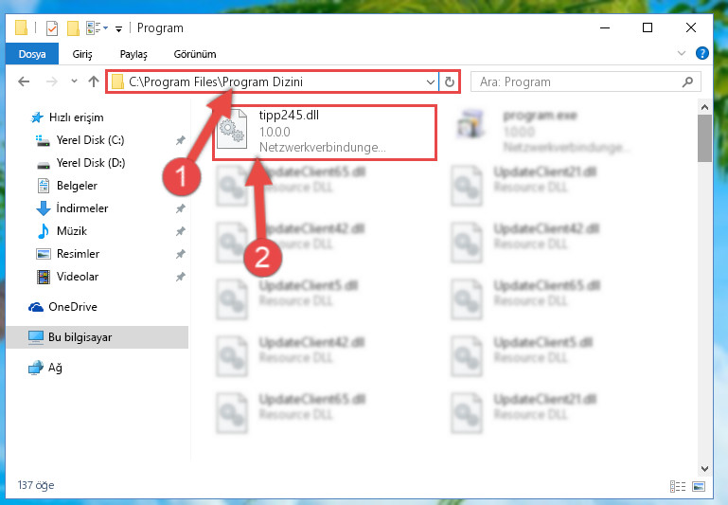The height and width of the screenshot is (505, 728).
Task: Click the vertical scrollbar down arrow
Action: (704, 468)
